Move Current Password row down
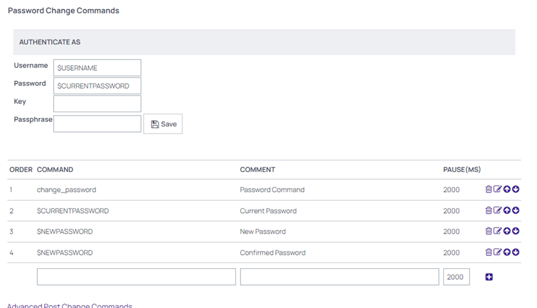 tap(516, 210)
